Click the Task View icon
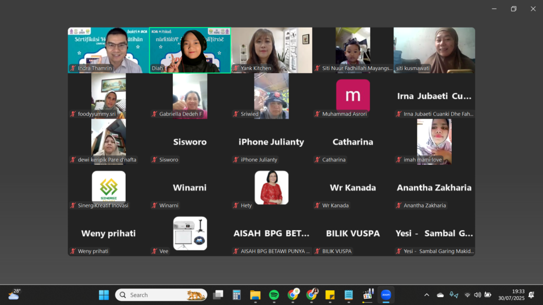 [218, 295]
